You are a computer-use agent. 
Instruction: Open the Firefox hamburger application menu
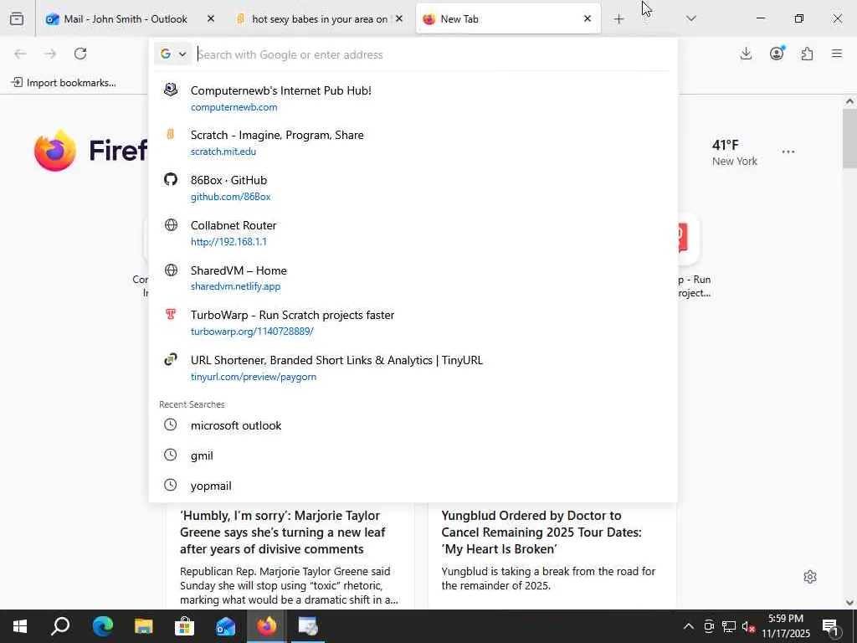pyautogui.click(x=837, y=54)
